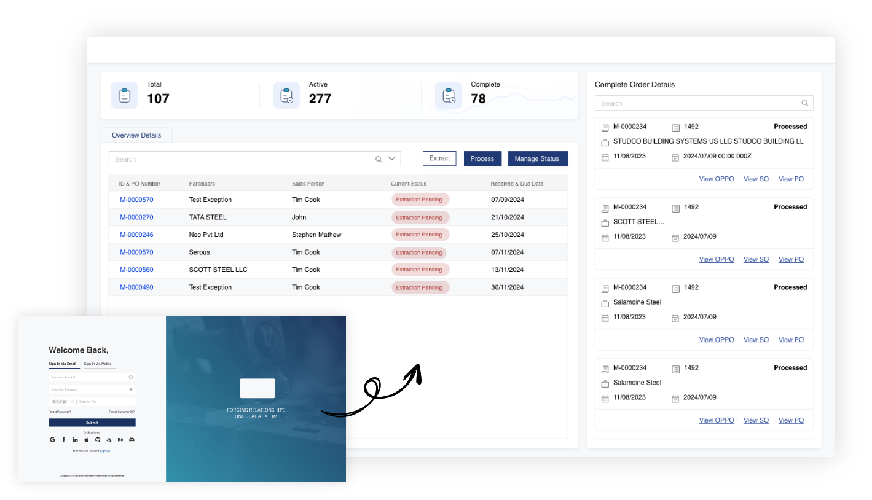872x500 pixels.
Task: Toggle password visibility eye icon
Action: [x=131, y=389]
